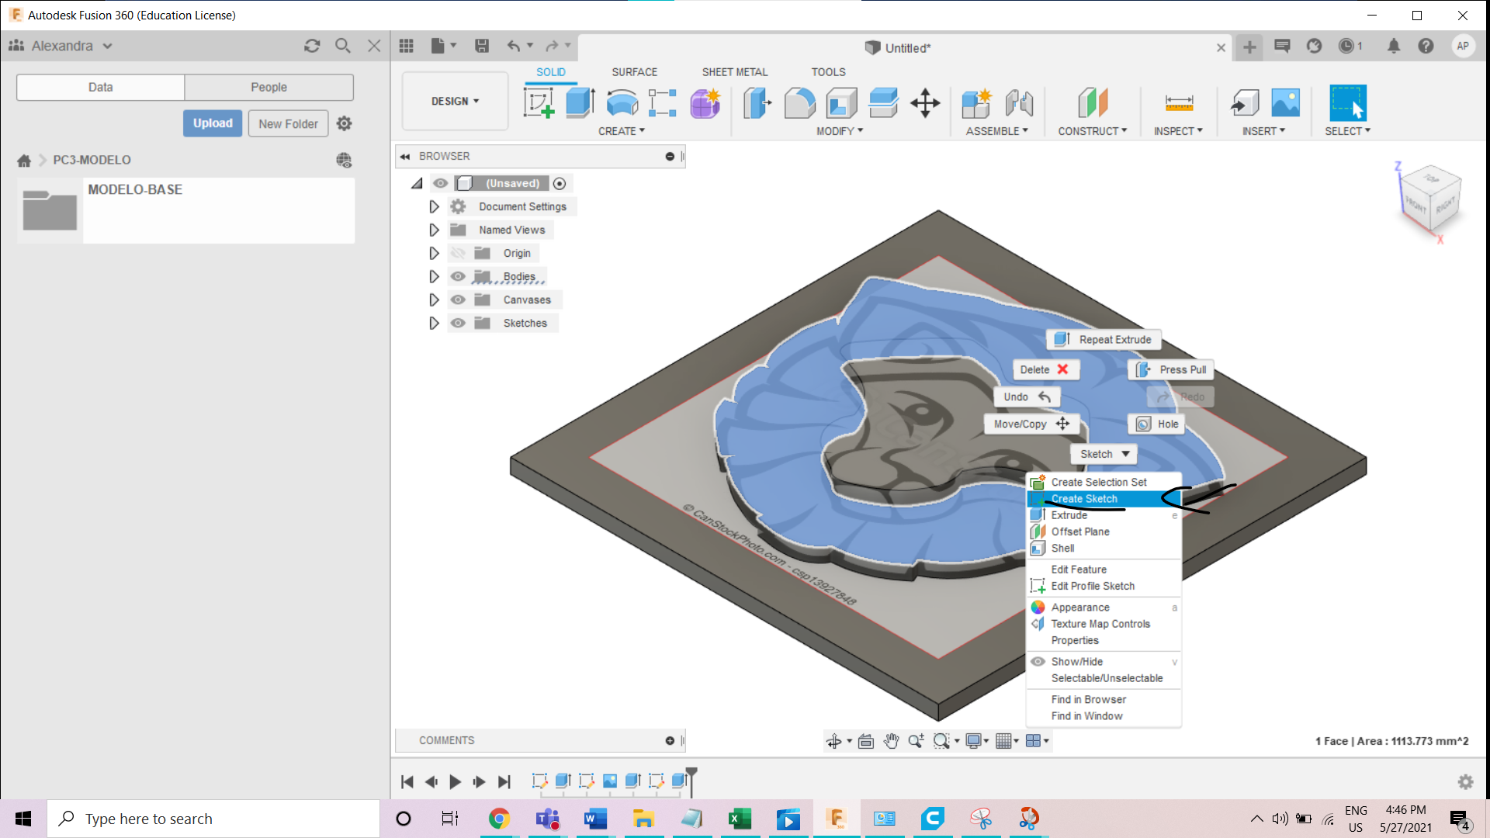Open the Help question mark icon

(1426, 46)
